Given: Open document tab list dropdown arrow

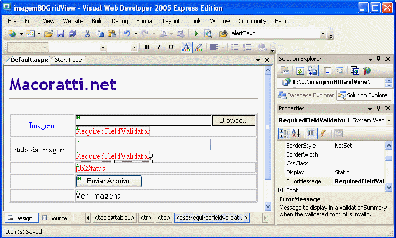Looking at the screenshot, I should tap(258, 60).
